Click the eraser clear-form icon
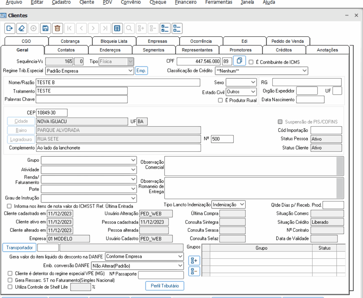363x298 pixels. coord(21,28)
